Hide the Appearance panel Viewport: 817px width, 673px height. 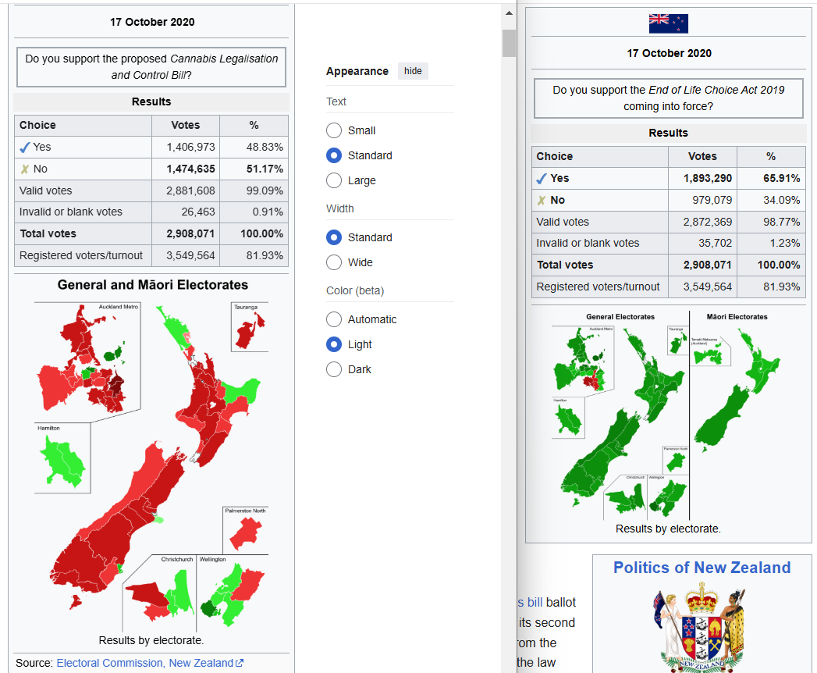pyautogui.click(x=413, y=71)
